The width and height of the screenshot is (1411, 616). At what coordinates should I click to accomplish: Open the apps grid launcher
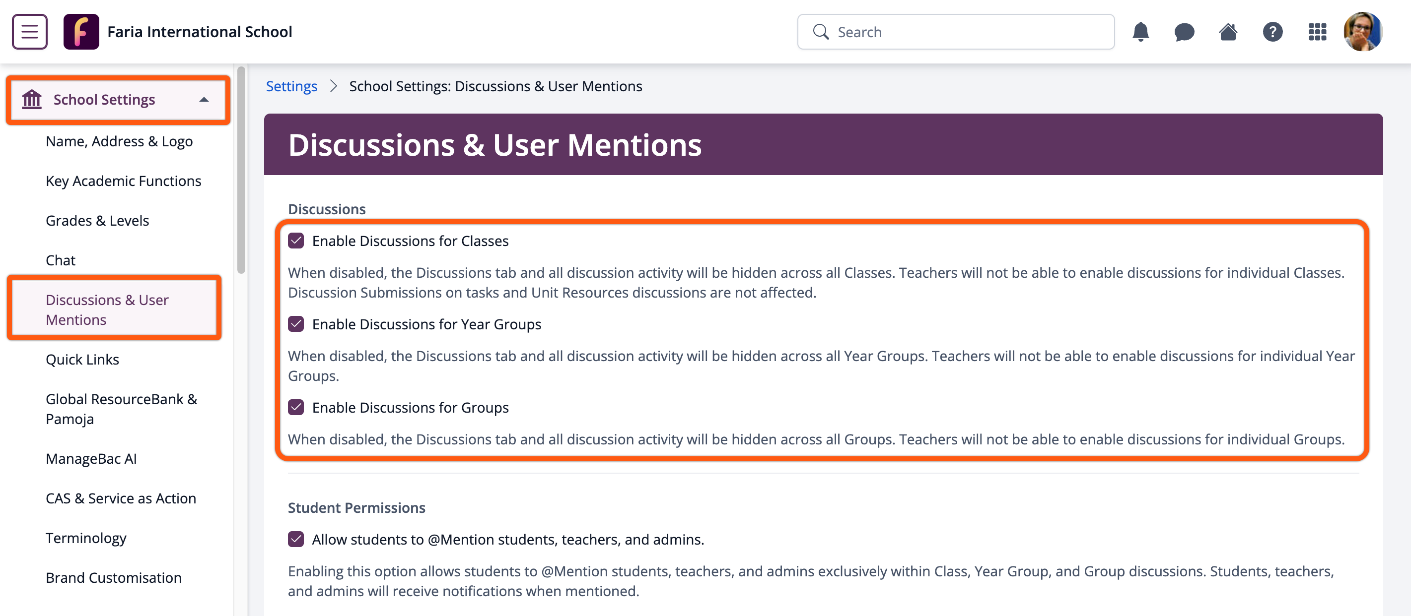[x=1317, y=32]
